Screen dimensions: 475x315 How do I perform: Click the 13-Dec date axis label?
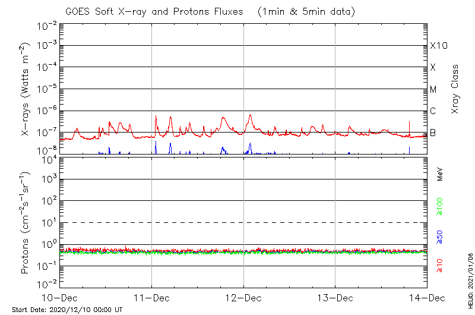[x=335, y=297]
